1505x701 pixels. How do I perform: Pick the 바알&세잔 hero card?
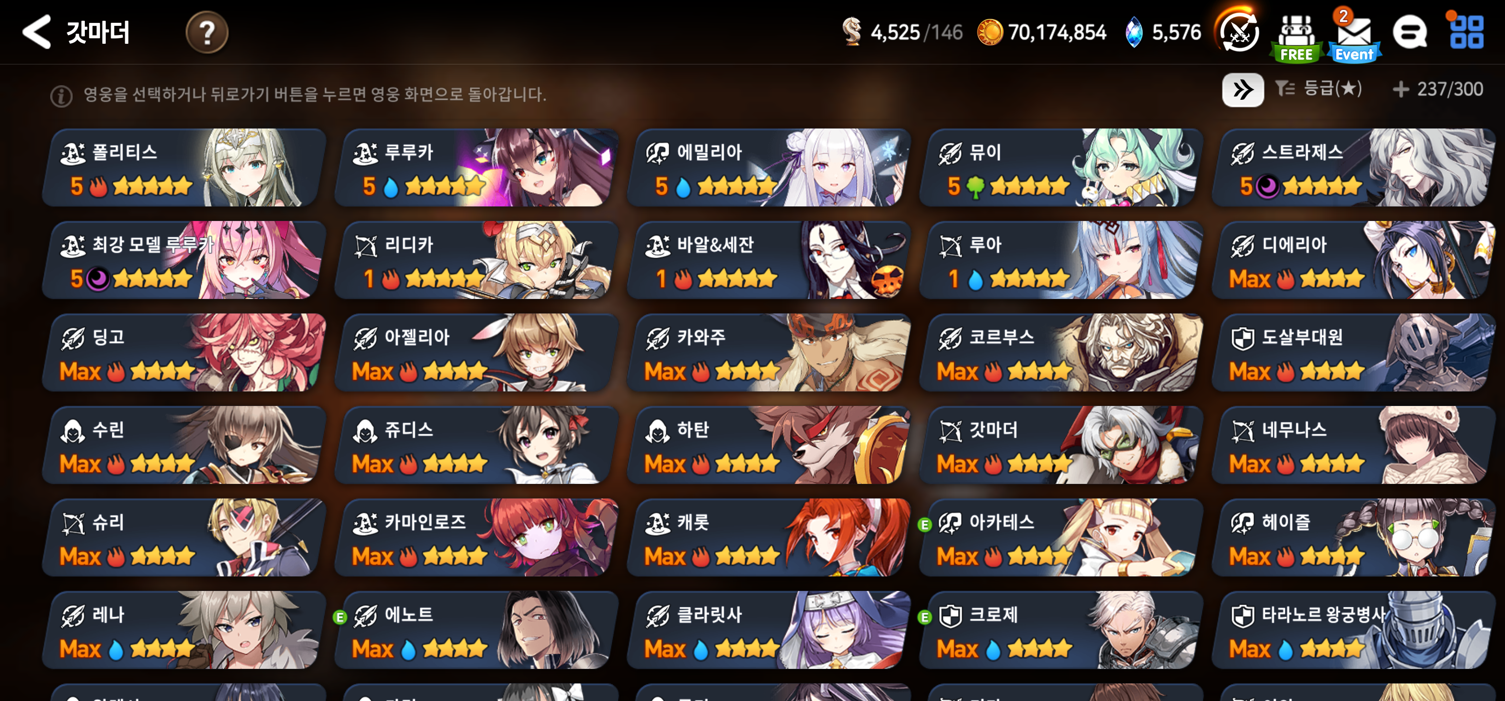(769, 260)
